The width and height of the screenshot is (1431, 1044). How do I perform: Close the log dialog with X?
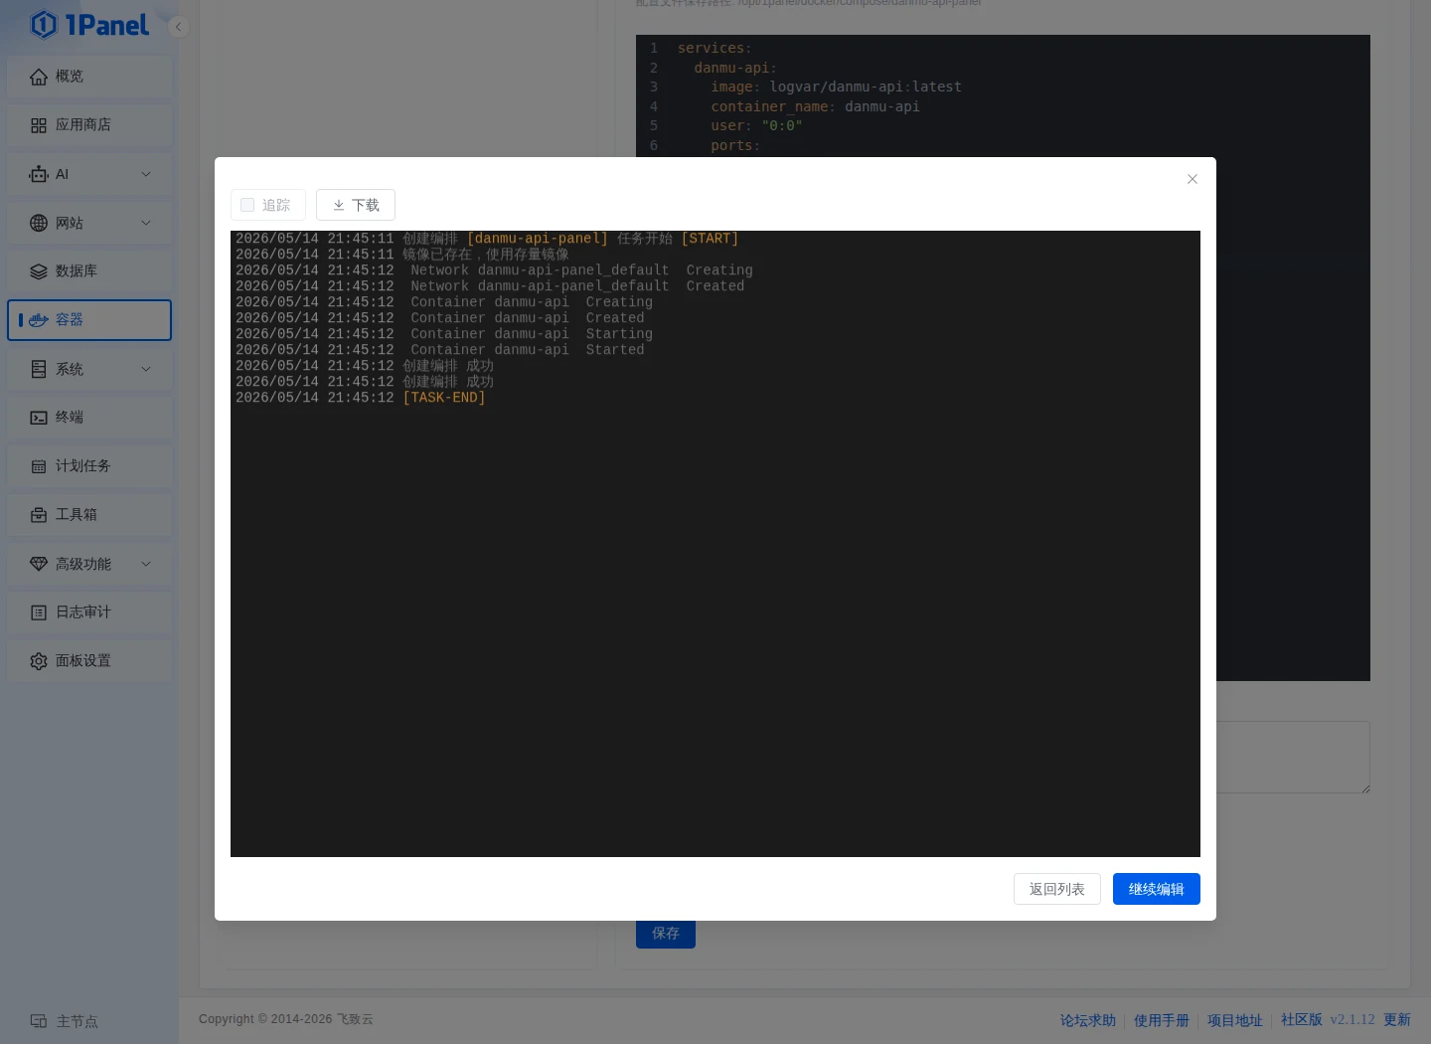click(1192, 179)
